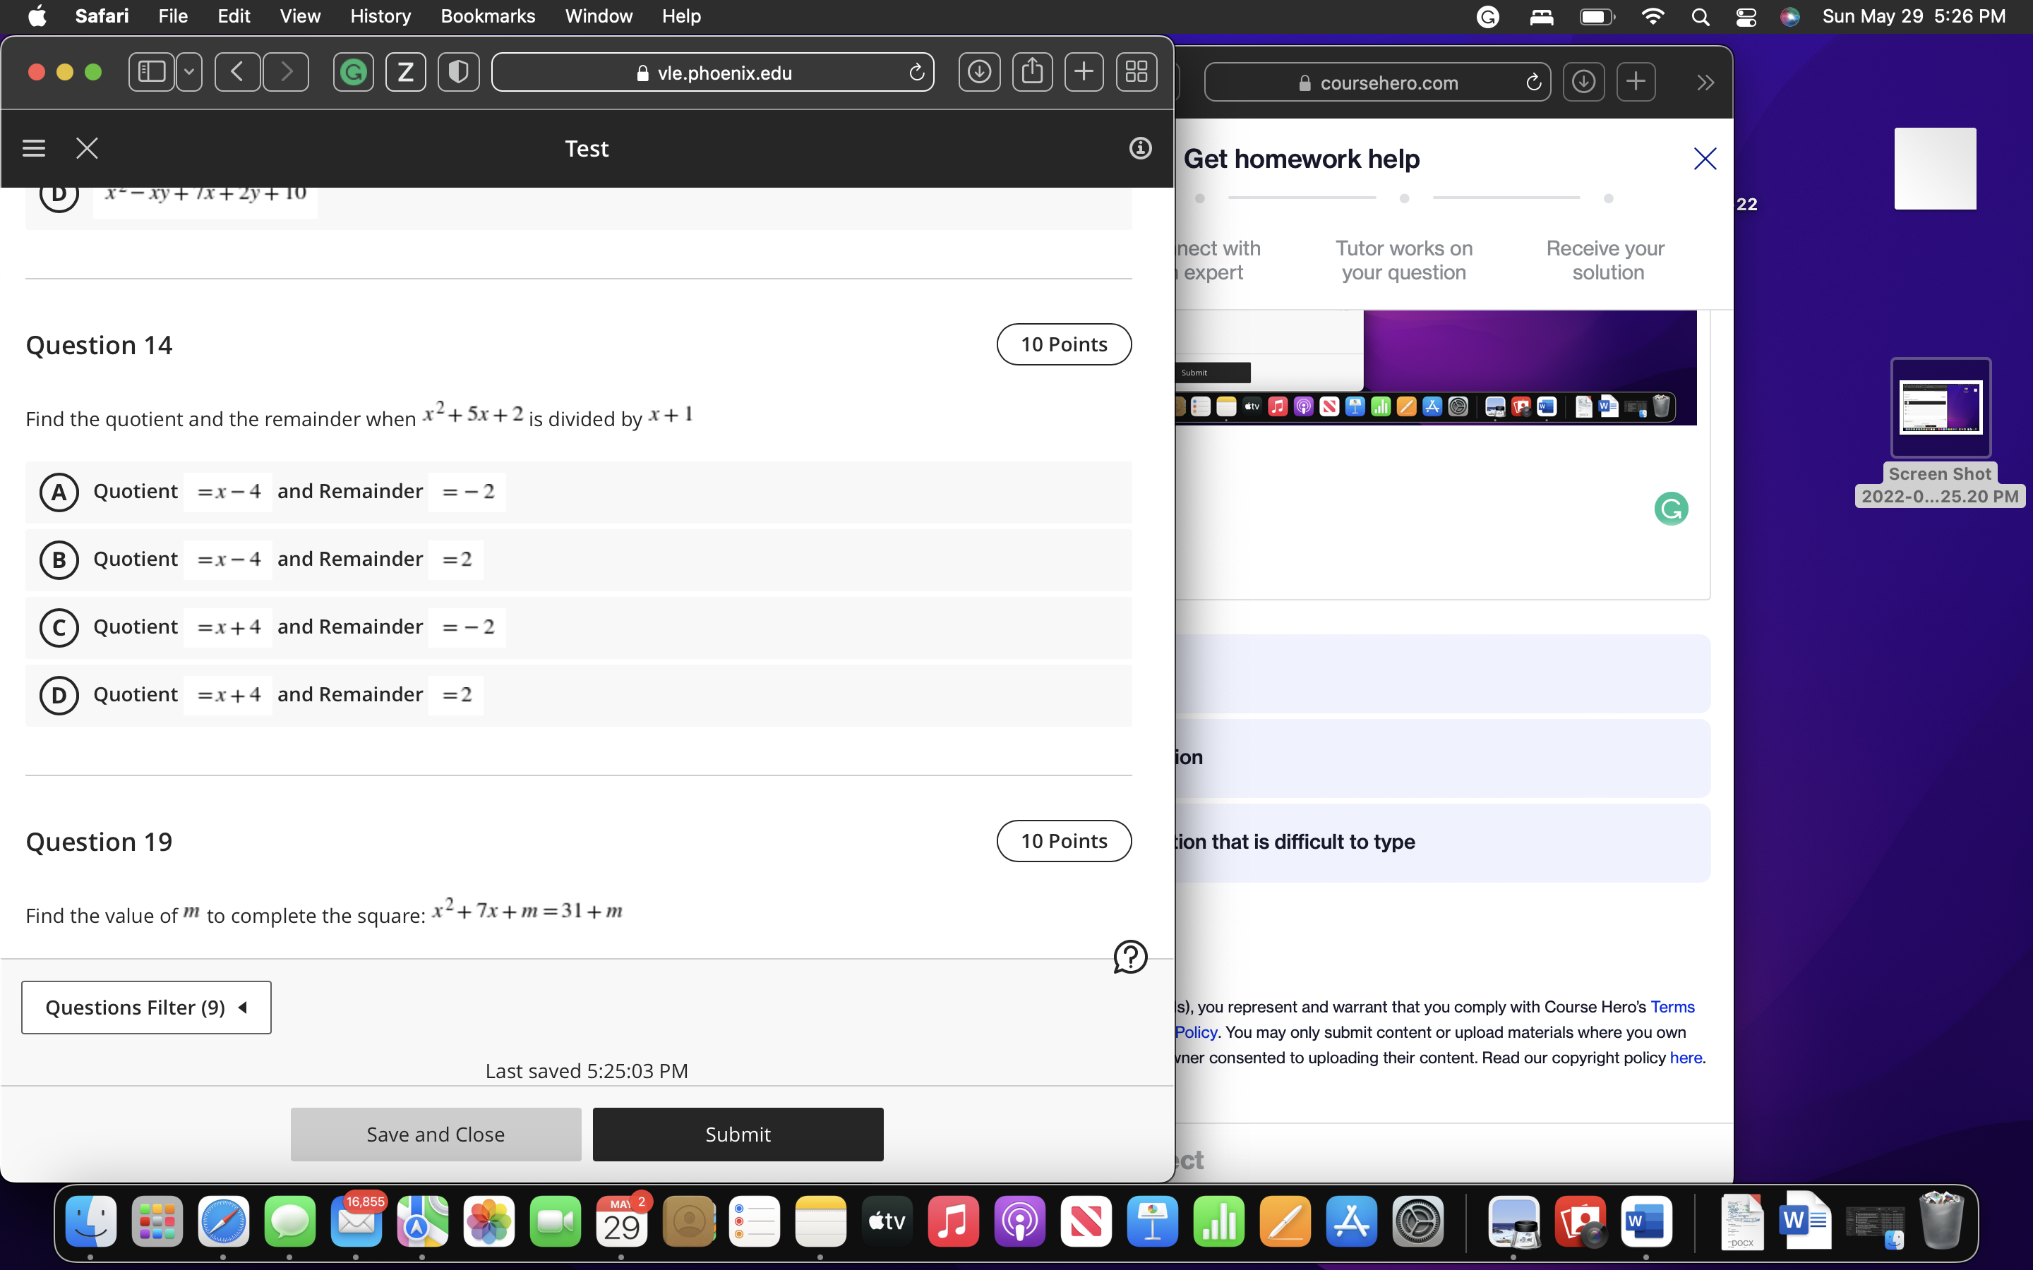Click the Safari share icon

point(1033,72)
